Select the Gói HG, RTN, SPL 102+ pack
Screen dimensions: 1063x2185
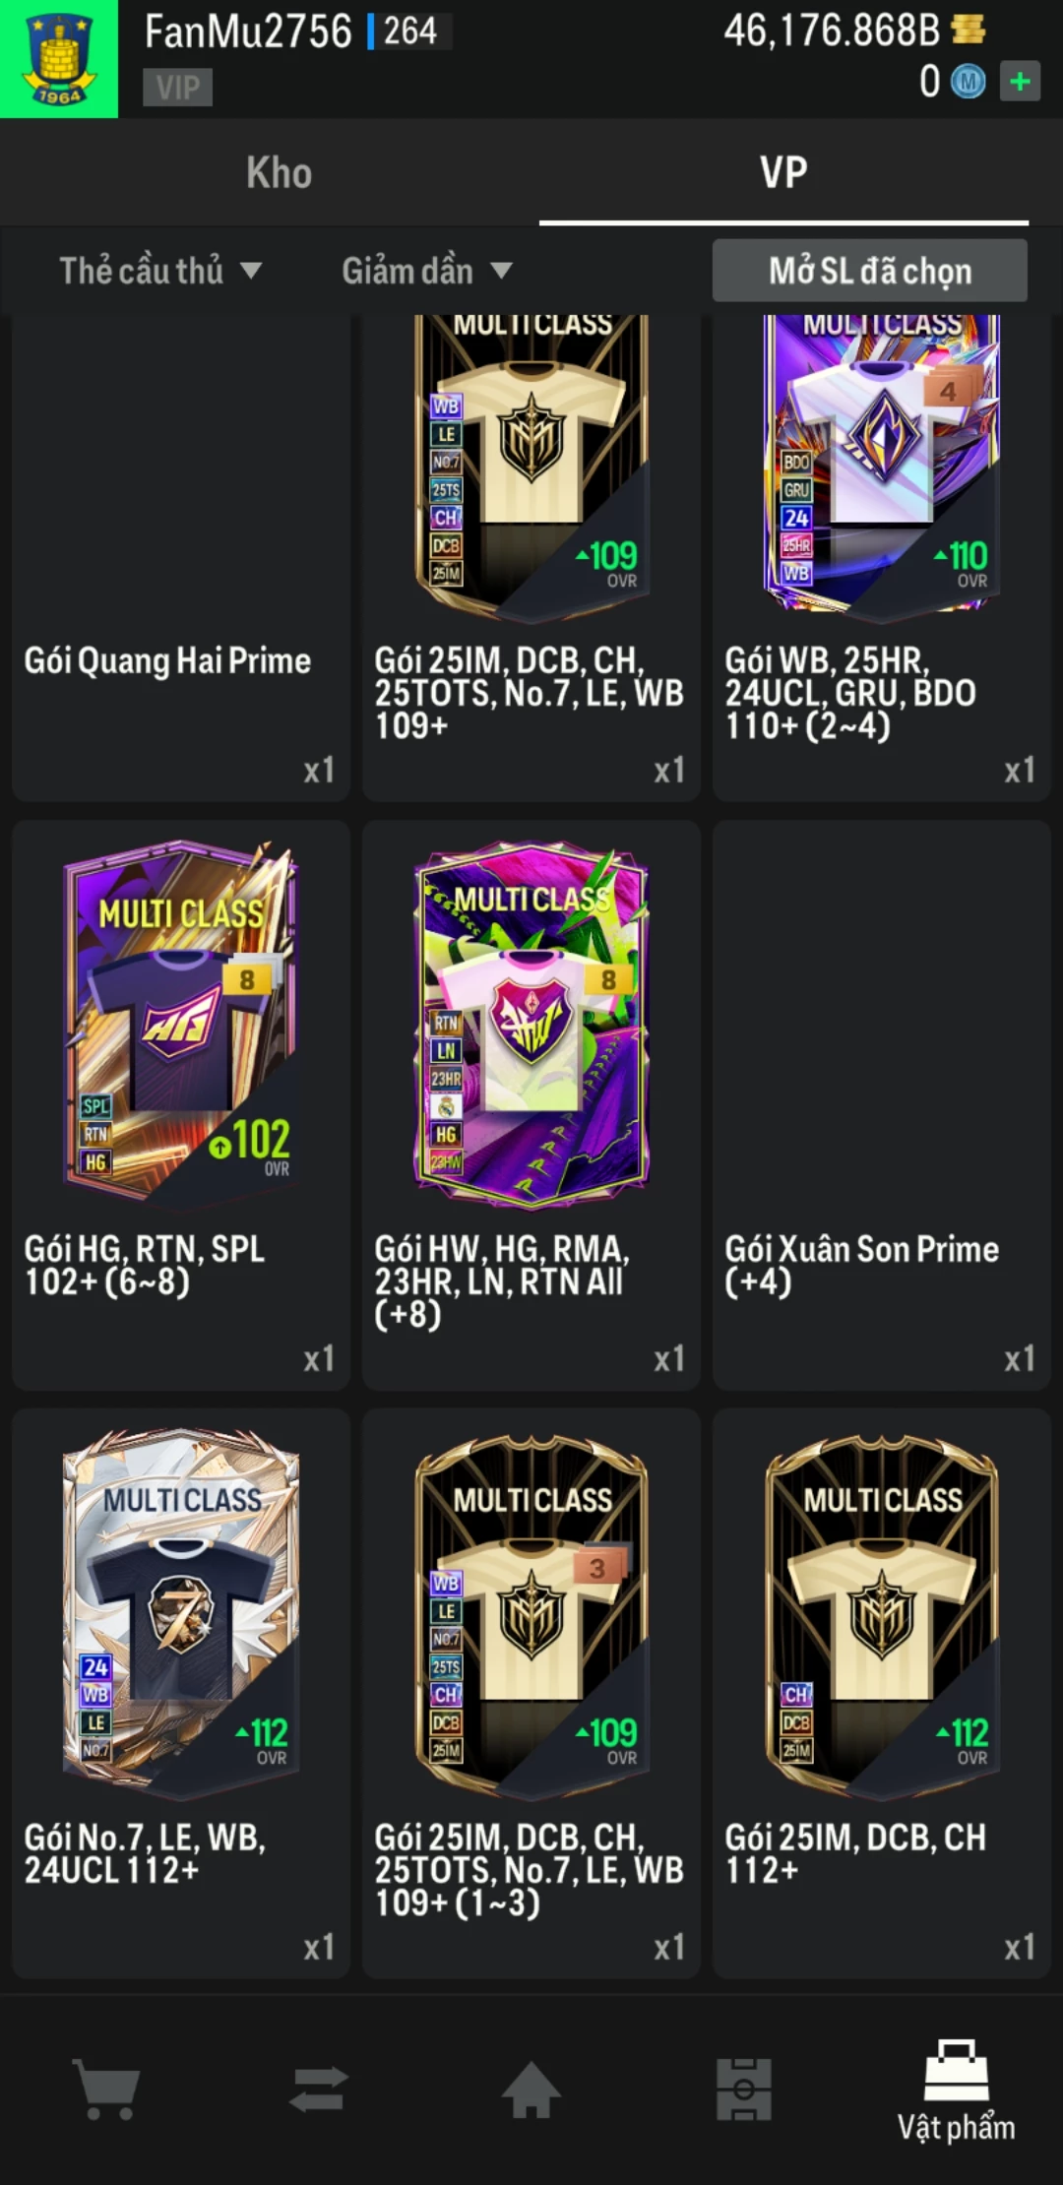pos(181,1104)
